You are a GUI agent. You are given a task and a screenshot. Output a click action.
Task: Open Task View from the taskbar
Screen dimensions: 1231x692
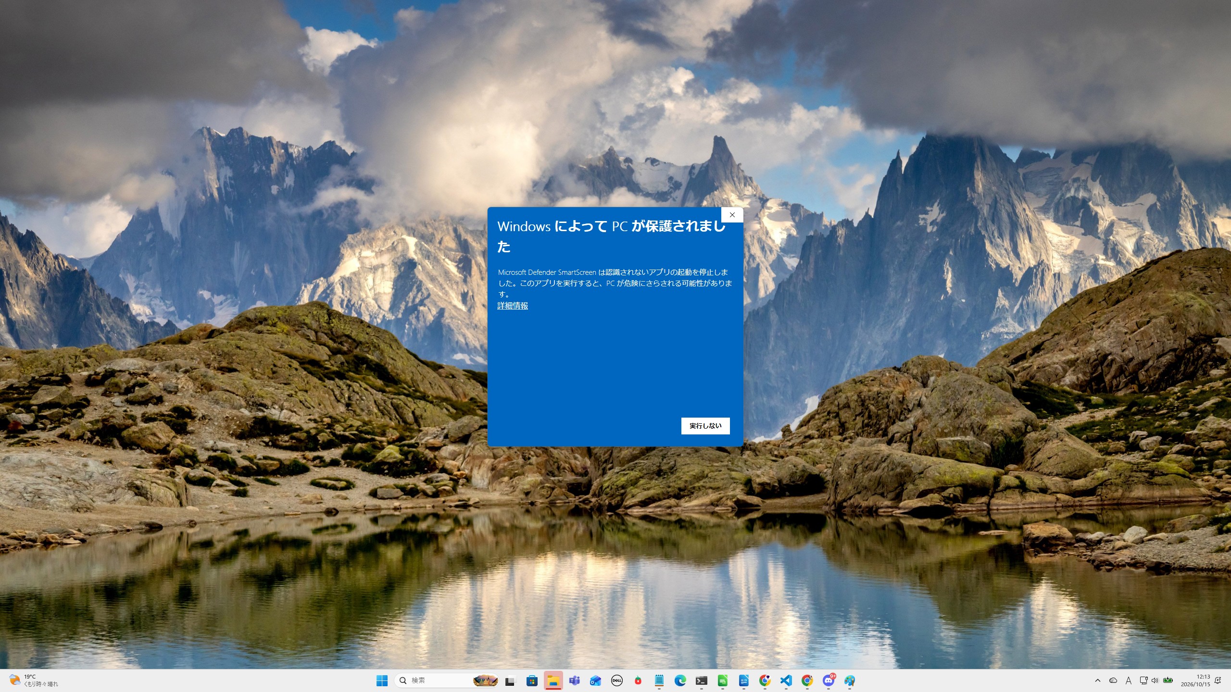tap(510, 680)
